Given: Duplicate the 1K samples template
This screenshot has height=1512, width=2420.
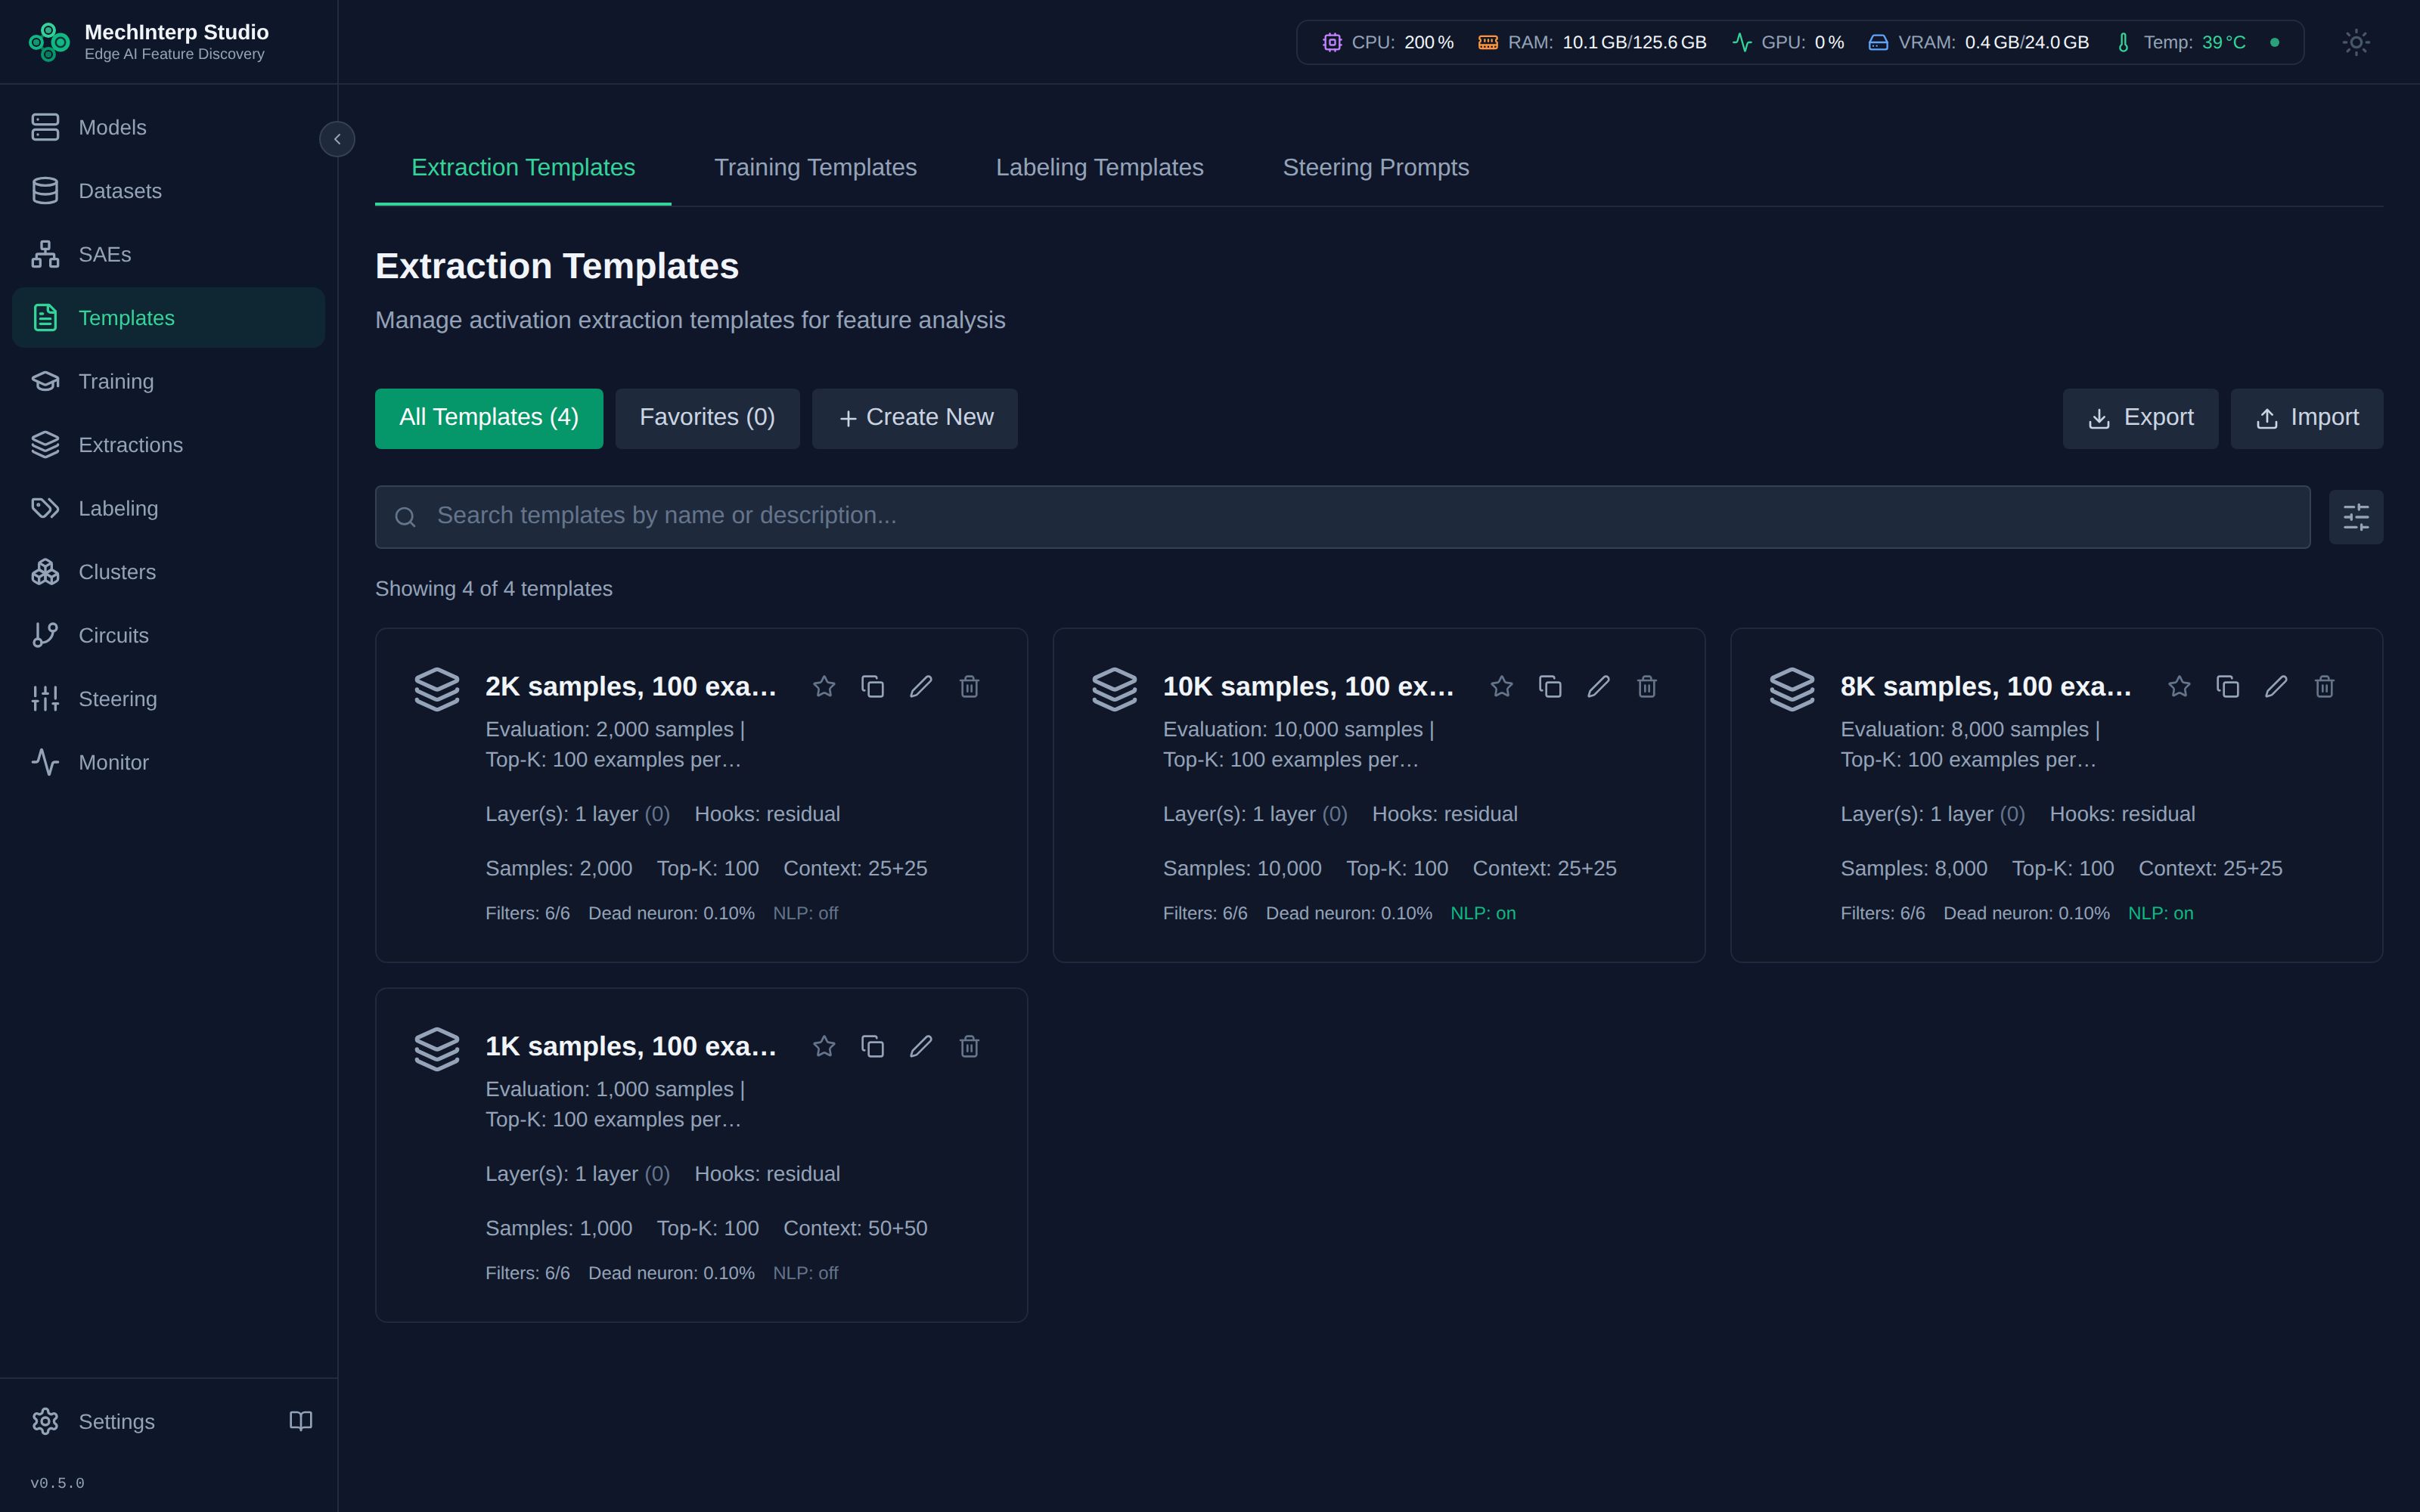Looking at the screenshot, I should 872,1046.
